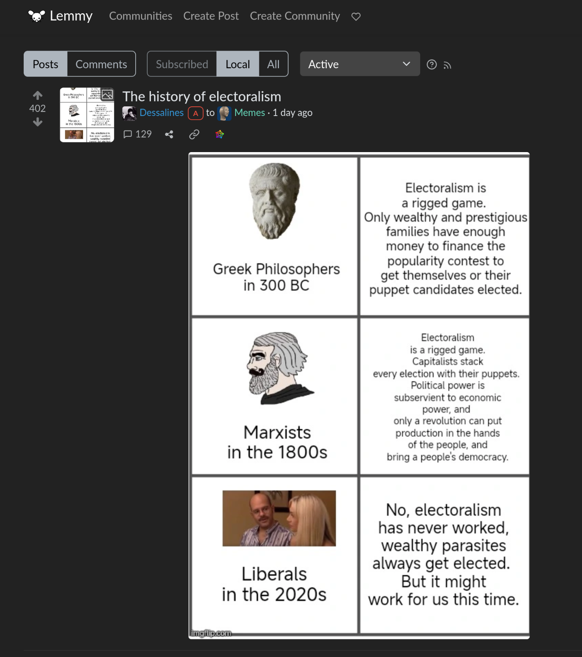Open the Memes community link
This screenshot has width=582, height=657.
[249, 113]
